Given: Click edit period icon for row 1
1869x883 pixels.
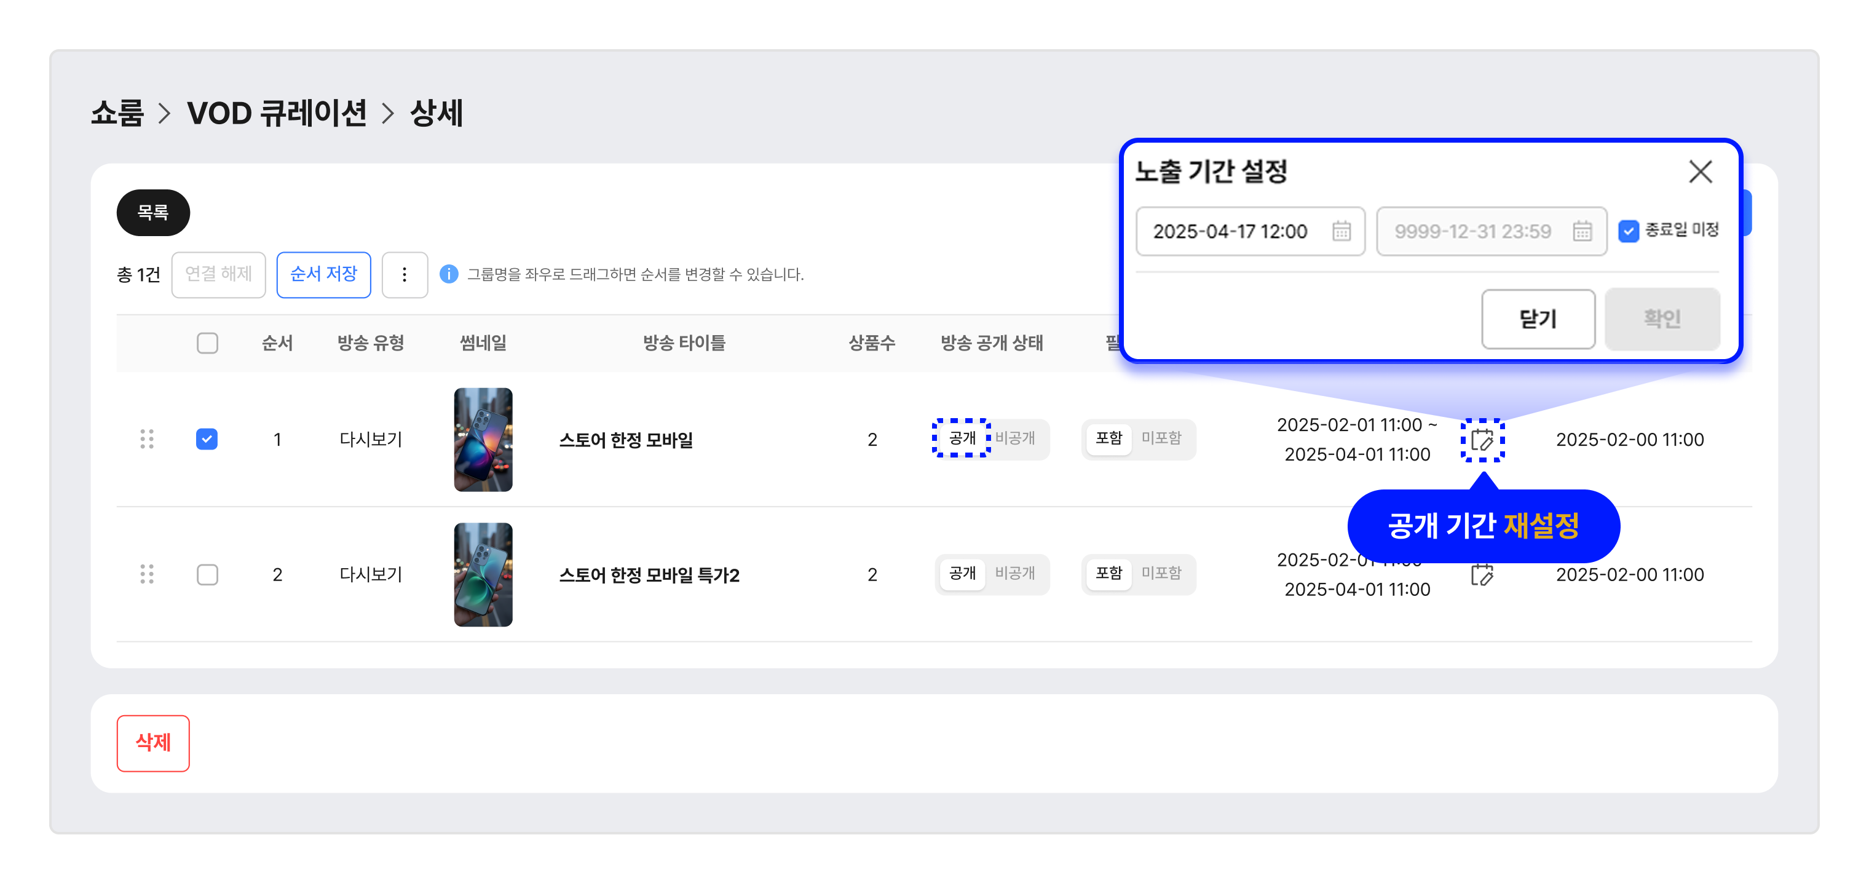Looking at the screenshot, I should coord(1482,440).
